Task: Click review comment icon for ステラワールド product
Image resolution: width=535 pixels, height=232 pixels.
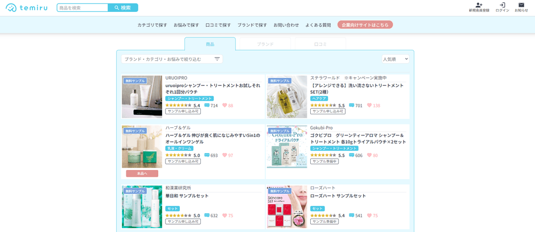Action: click(352, 105)
